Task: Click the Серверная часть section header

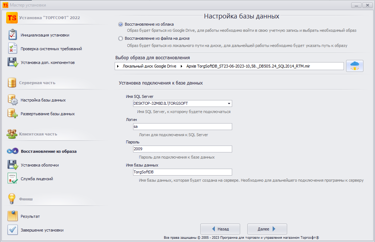Action: [x=37, y=83]
